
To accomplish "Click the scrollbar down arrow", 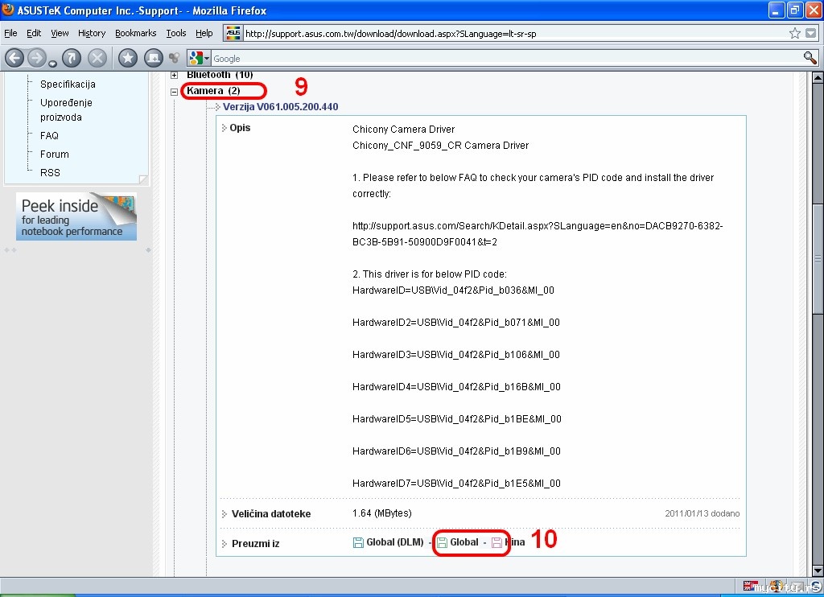I will pos(818,570).
